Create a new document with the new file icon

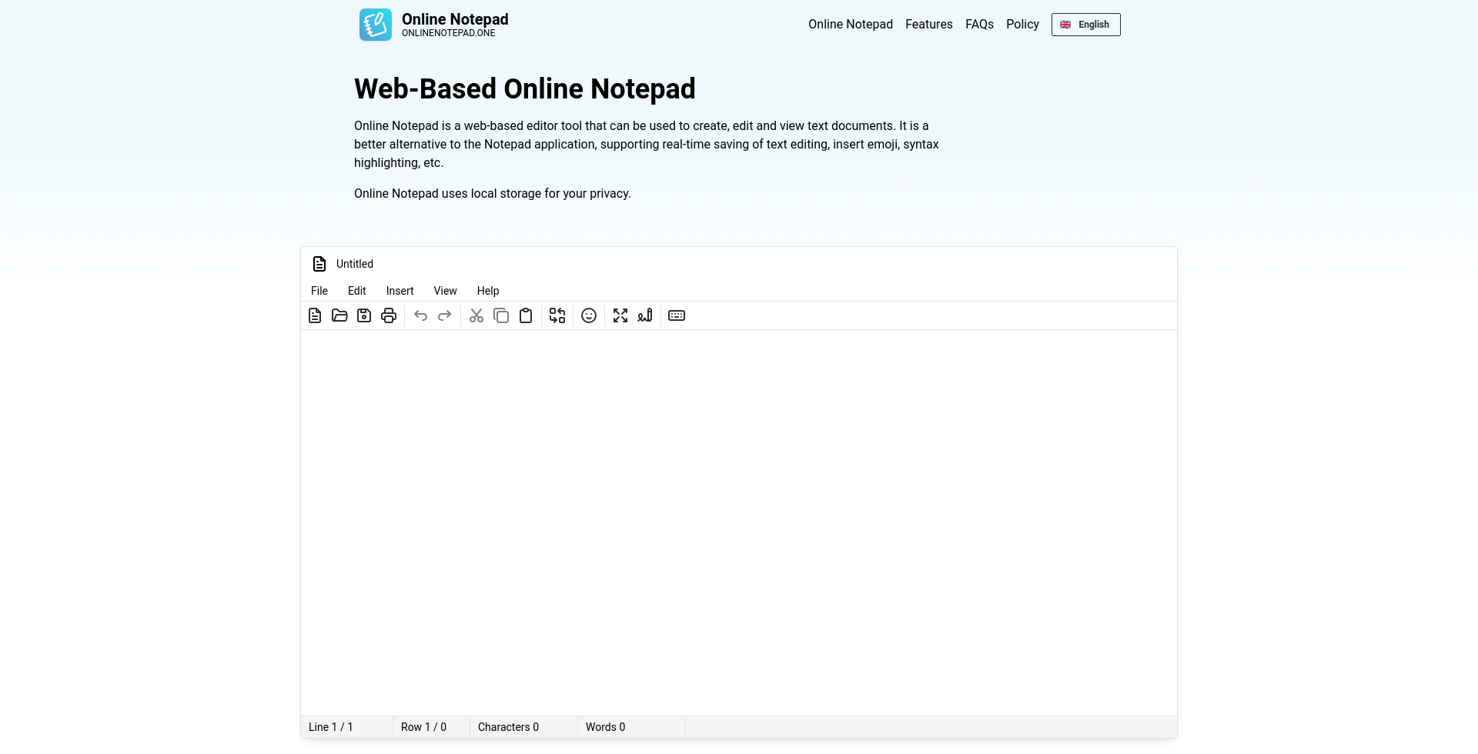click(x=314, y=315)
